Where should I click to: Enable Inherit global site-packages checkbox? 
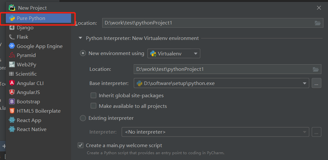click(94, 96)
